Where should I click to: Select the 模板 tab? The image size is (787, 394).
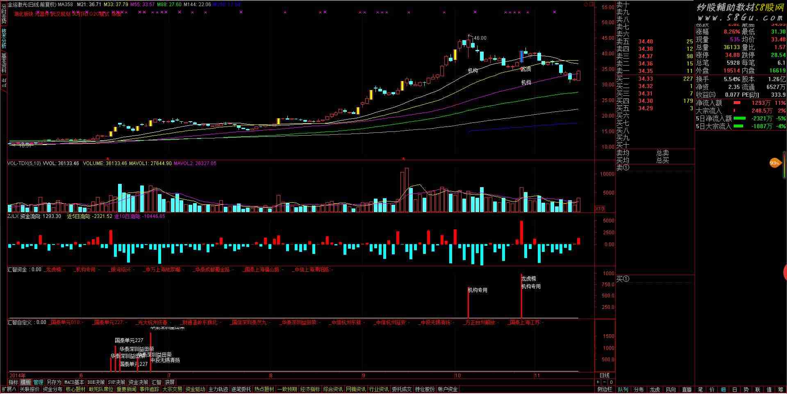click(26, 382)
